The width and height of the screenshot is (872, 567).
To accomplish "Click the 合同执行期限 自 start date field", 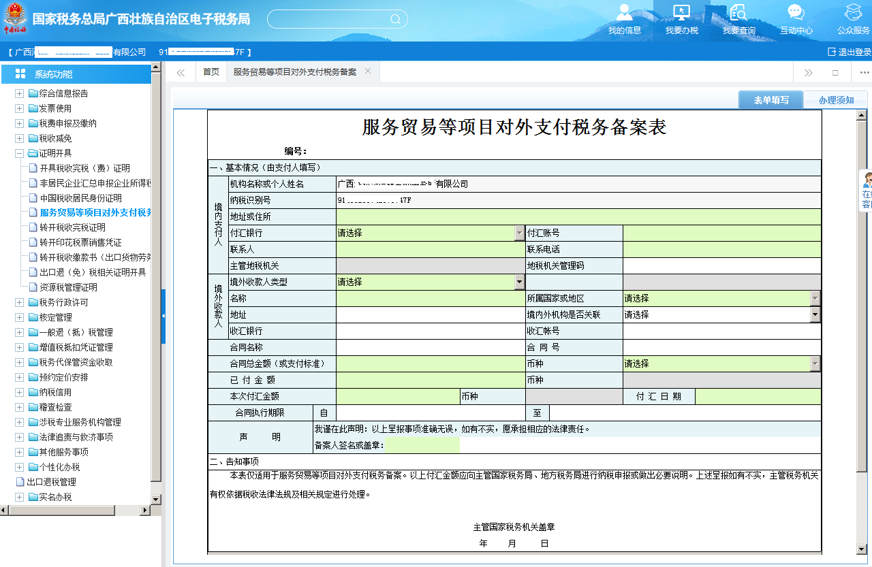I will pyautogui.click(x=431, y=412).
